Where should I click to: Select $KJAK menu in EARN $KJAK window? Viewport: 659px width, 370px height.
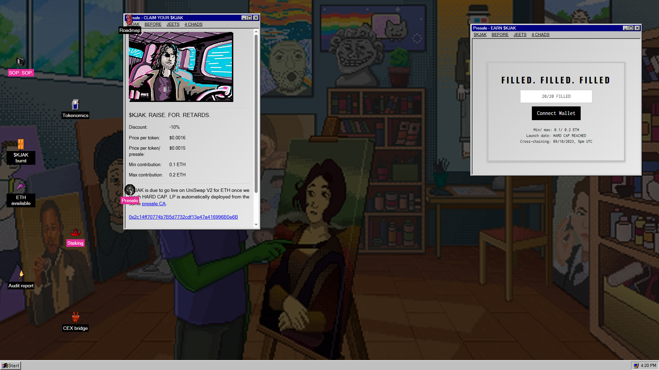click(x=480, y=35)
